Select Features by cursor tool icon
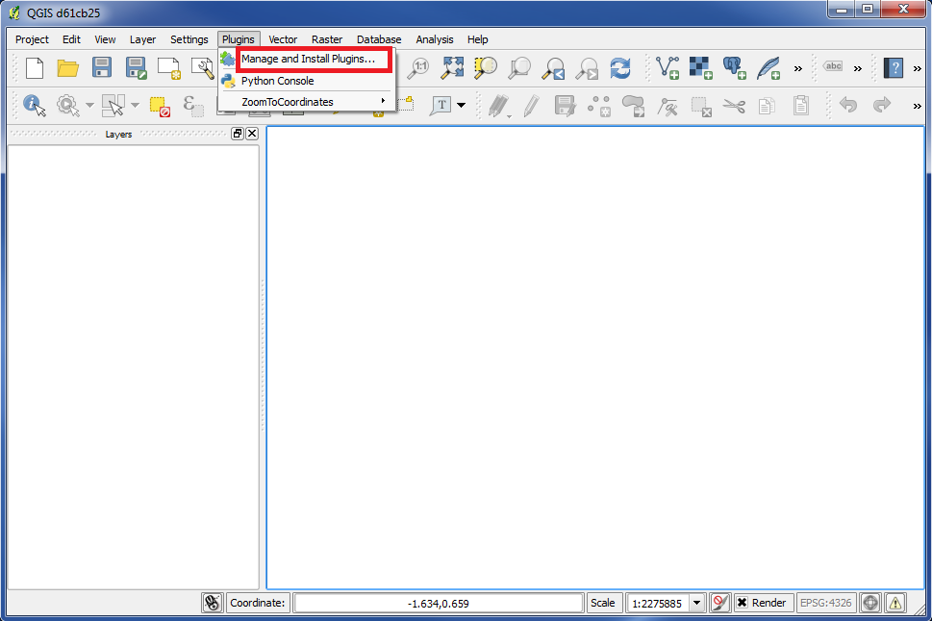This screenshot has height=621, width=932. coord(113,105)
